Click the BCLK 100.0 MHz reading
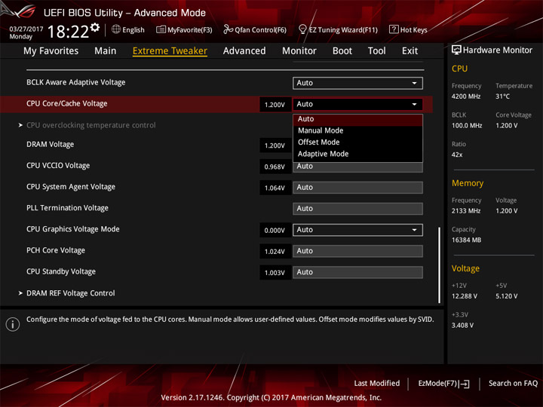 467,126
